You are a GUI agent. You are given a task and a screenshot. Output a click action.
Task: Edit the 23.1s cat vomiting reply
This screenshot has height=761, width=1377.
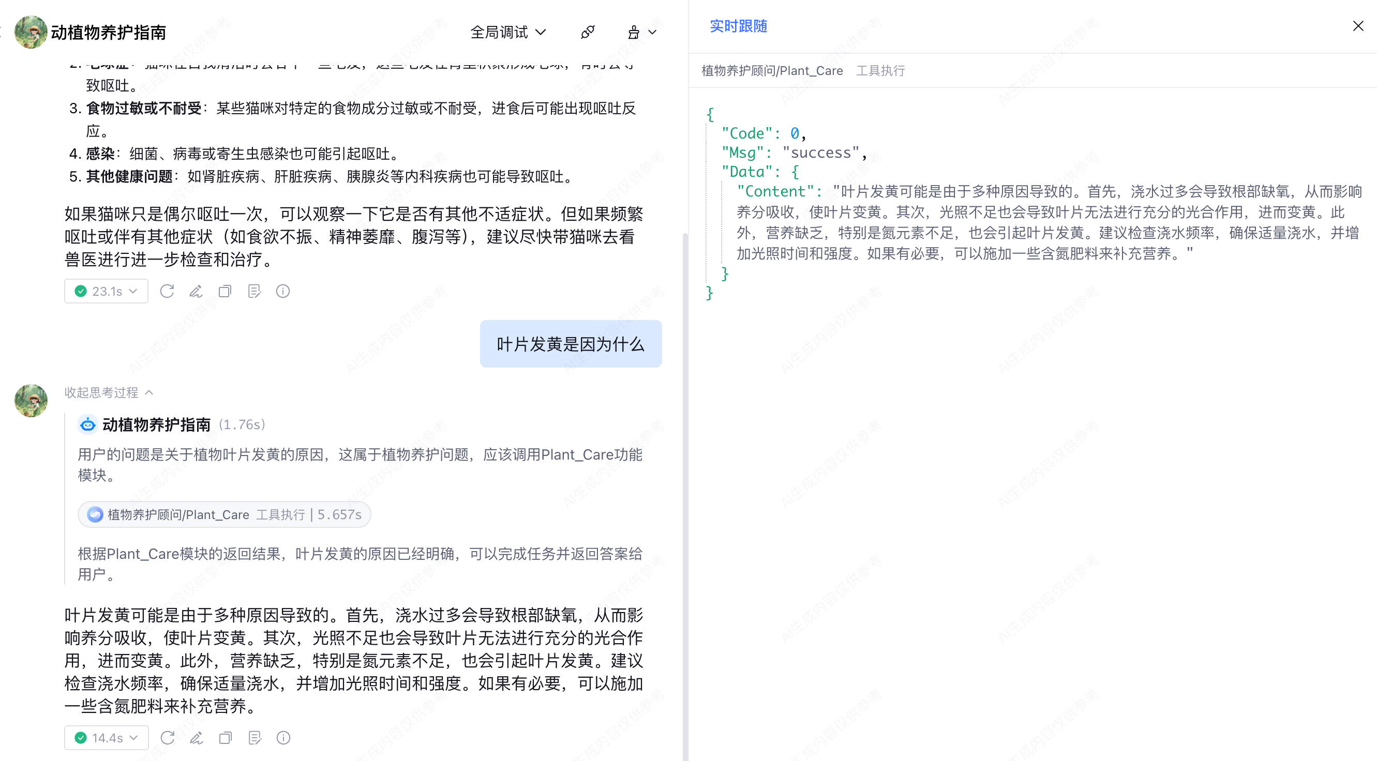pyautogui.click(x=196, y=291)
